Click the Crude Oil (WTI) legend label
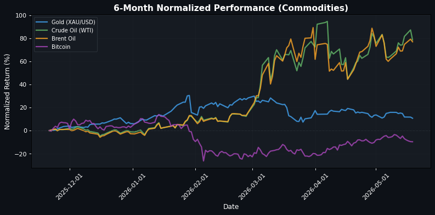Image resolution: width=435 pixels, height=215 pixels. coord(72,31)
